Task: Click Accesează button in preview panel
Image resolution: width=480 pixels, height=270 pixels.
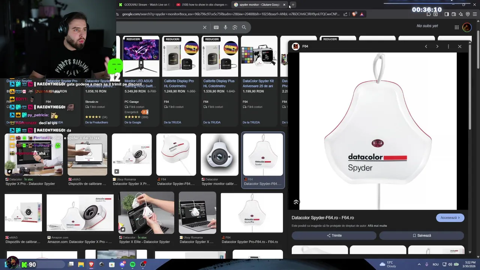Action: 450,218
